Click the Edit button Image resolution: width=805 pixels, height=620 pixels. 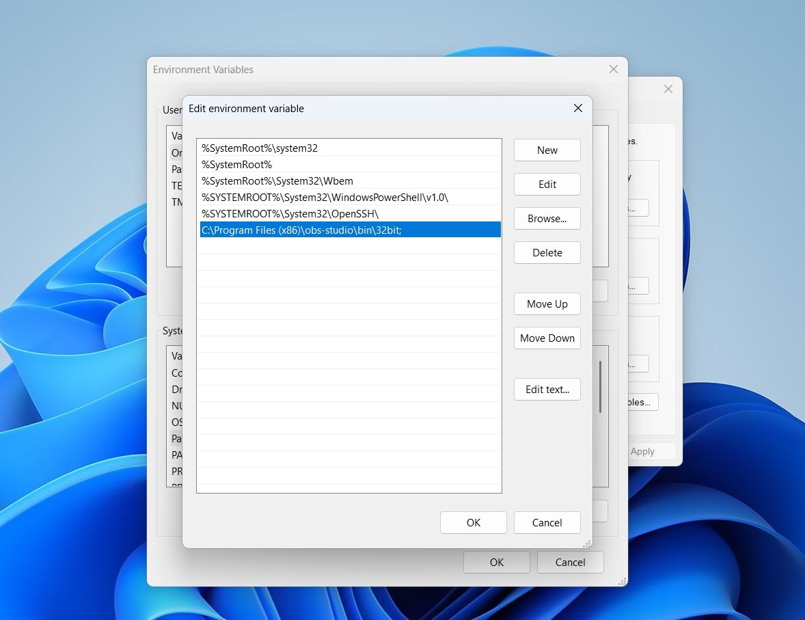click(x=547, y=185)
